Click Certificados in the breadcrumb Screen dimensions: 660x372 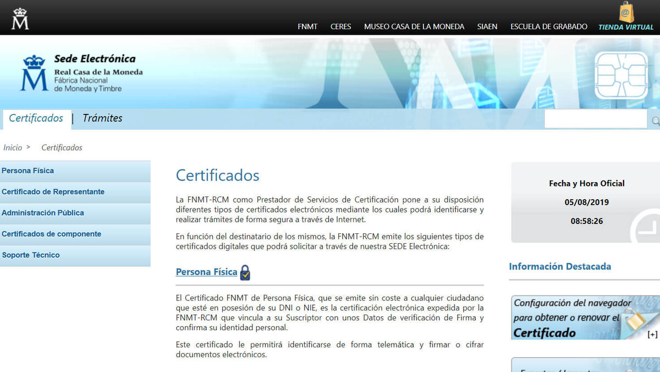pos(62,147)
